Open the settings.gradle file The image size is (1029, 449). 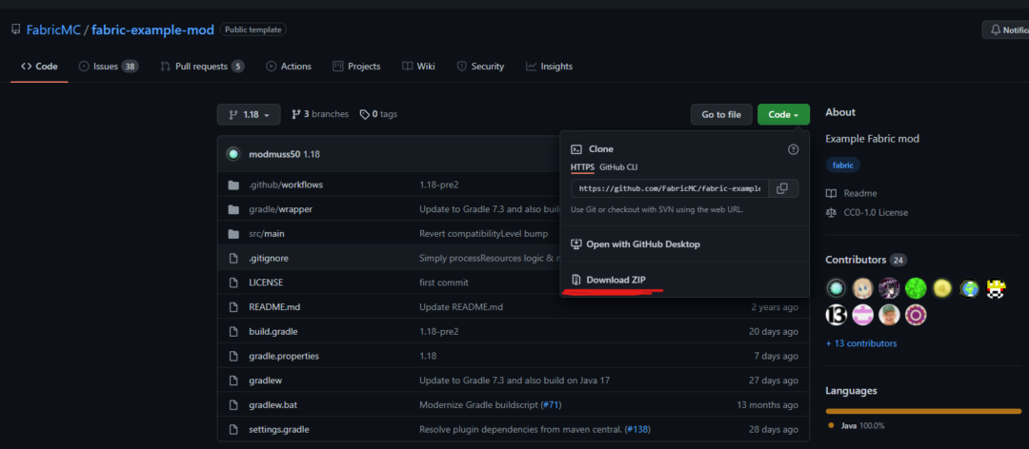coord(279,429)
